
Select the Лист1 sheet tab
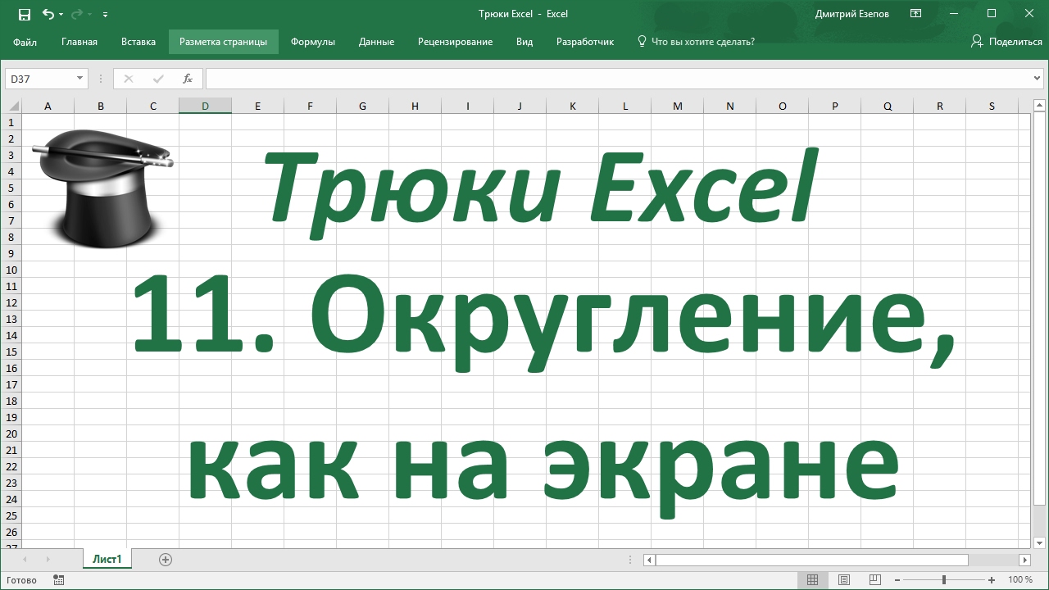[x=107, y=560]
